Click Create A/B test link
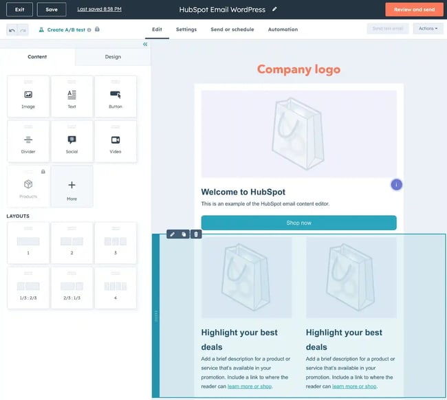Viewport: 447px width, 400px height. click(x=66, y=30)
